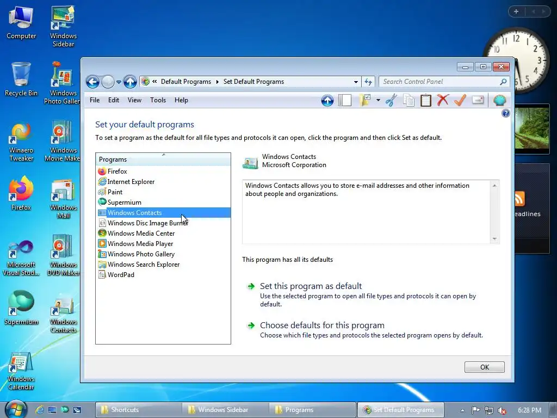The width and height of the screenshot is (557, 418).
Task: Click the Forward navigation arrow
Action: [108, 82]
